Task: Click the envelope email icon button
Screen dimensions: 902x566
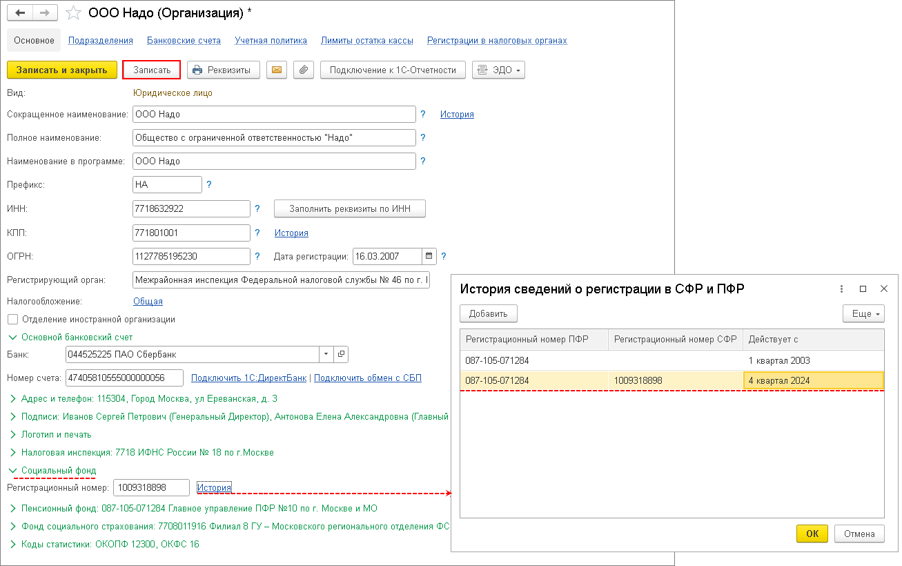Action: tap(277, 70)
